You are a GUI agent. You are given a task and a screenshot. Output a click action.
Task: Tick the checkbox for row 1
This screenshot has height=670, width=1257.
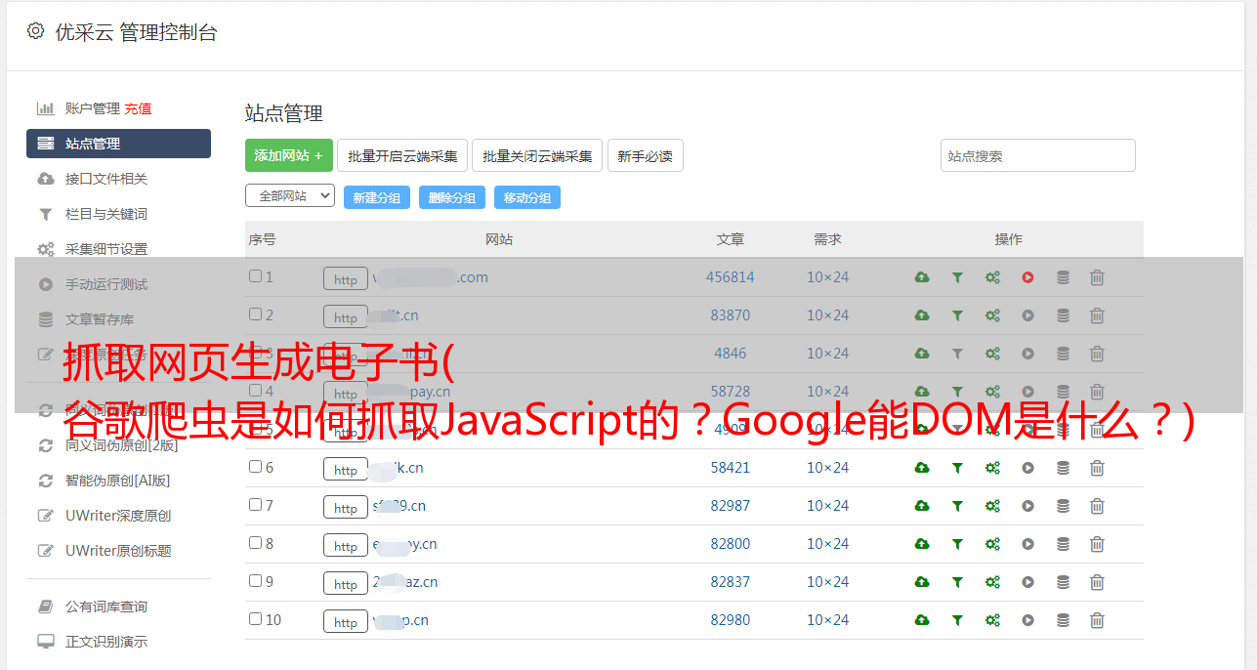(255, 276)
